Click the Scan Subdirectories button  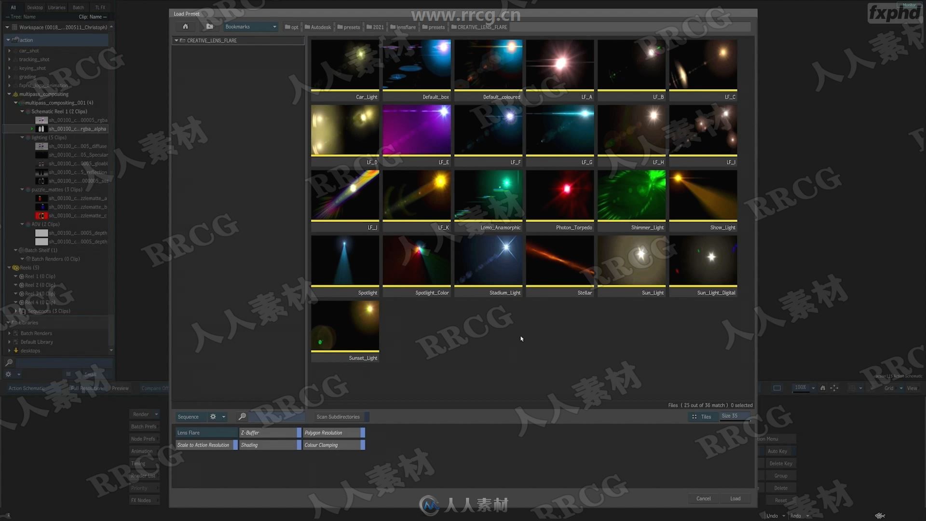(x=338, y=416)
